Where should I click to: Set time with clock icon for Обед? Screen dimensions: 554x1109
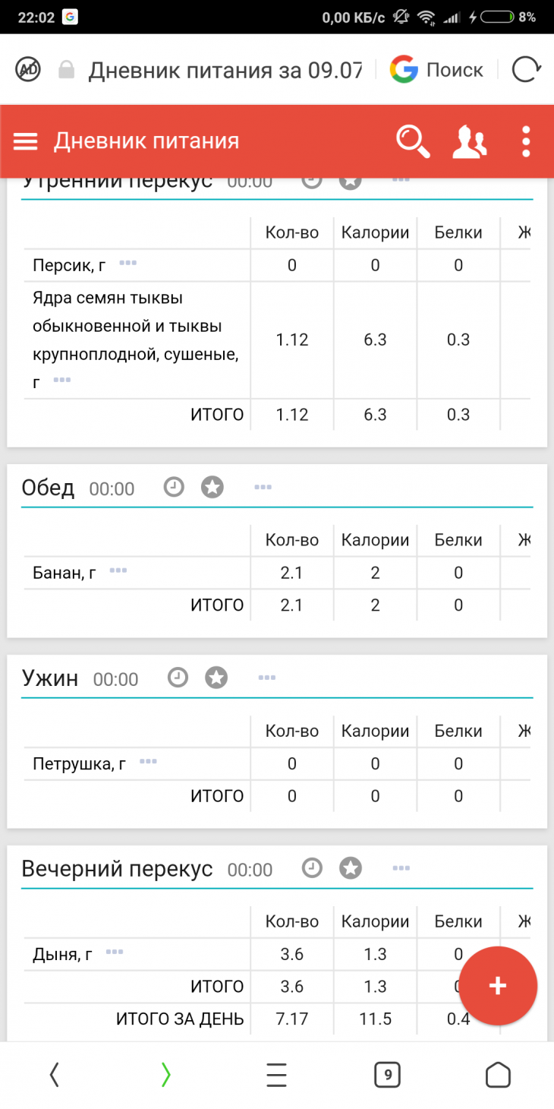pyautogui.click(x=175, y=488)
